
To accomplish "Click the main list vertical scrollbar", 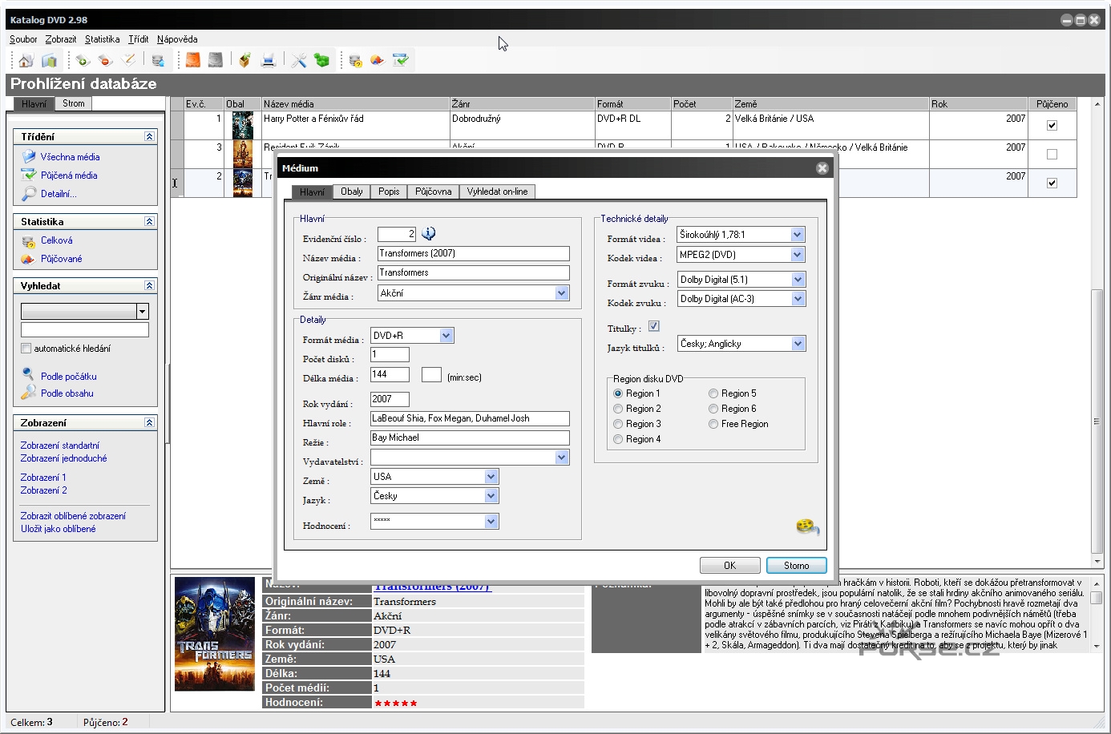I will [1097, 421].
